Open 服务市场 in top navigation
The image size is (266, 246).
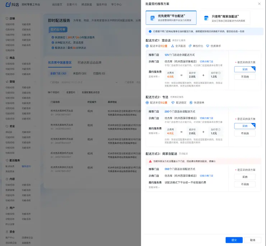(102, 5)
